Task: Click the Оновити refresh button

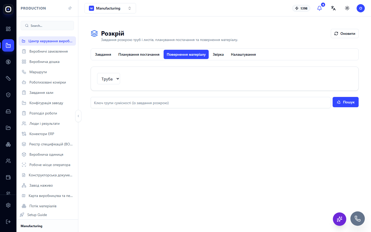Action: (345, 34)
